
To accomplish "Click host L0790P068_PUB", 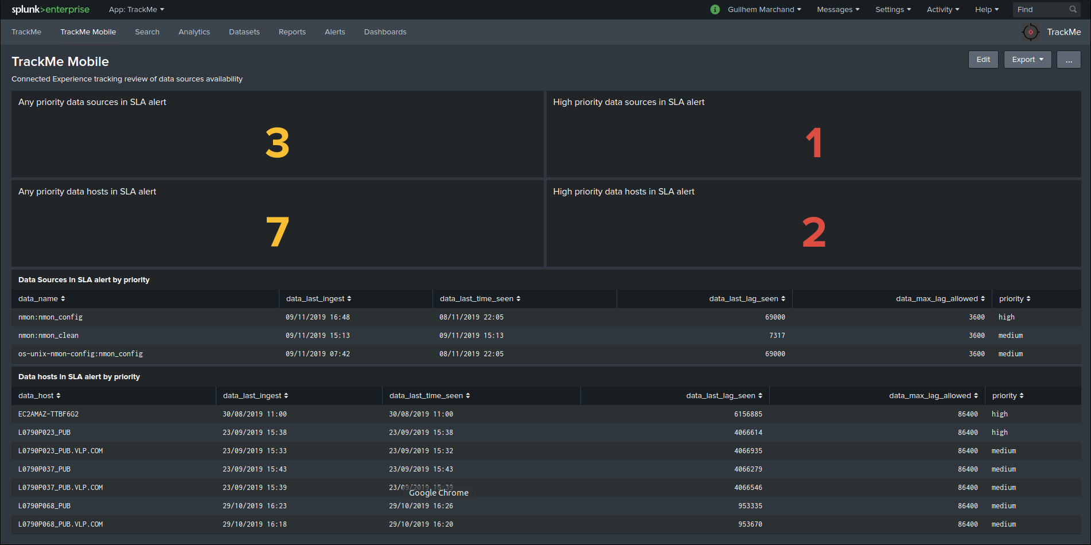I will tap(45, 506).
